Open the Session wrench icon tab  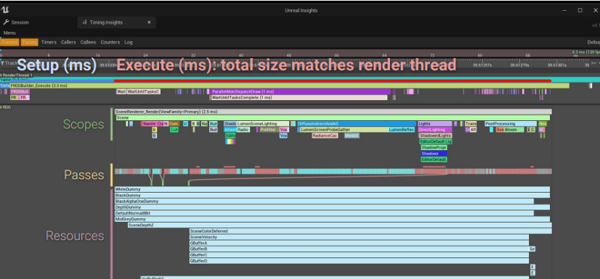tap(6, 22)
